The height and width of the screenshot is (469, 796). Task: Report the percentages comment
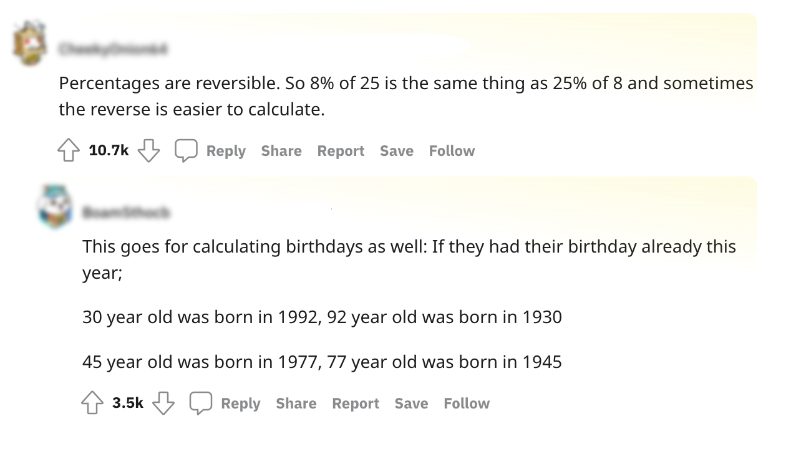point(341,150)
